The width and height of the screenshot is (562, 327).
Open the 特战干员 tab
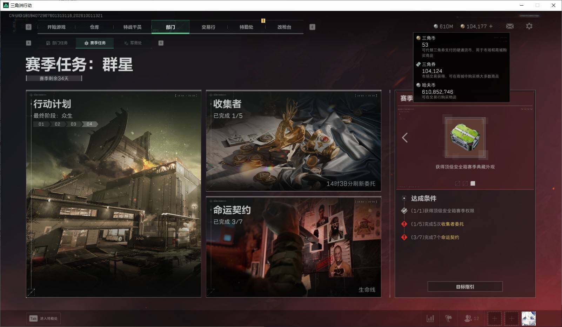coord(132,27)
